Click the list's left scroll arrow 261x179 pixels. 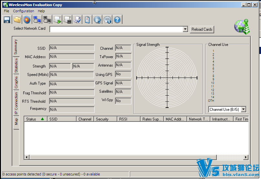pos(26,157)
